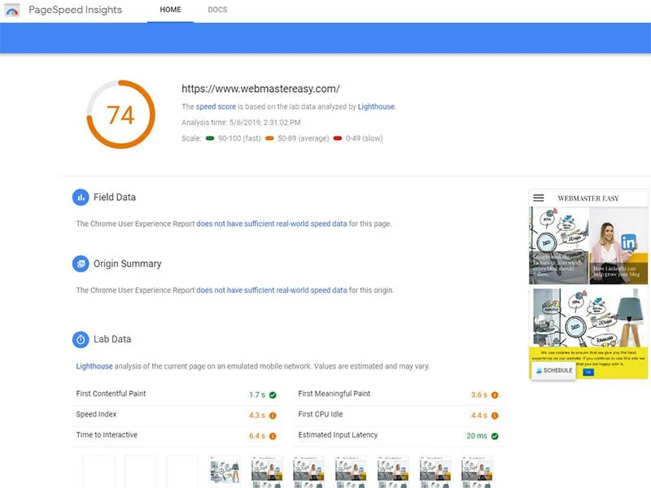Open Origin Summary insufficient speed data link
This screenshot has width=651, height=488.
coord(272,290)
